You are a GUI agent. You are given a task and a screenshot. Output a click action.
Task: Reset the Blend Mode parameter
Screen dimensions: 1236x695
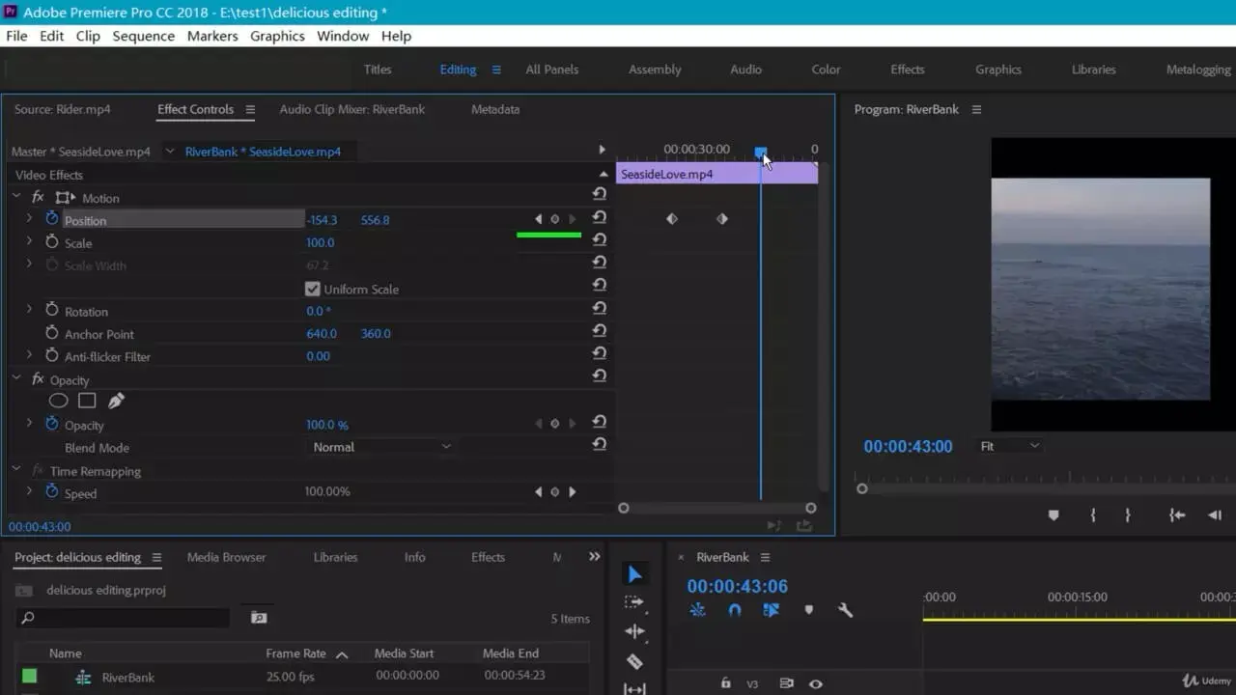coord(599,444)
